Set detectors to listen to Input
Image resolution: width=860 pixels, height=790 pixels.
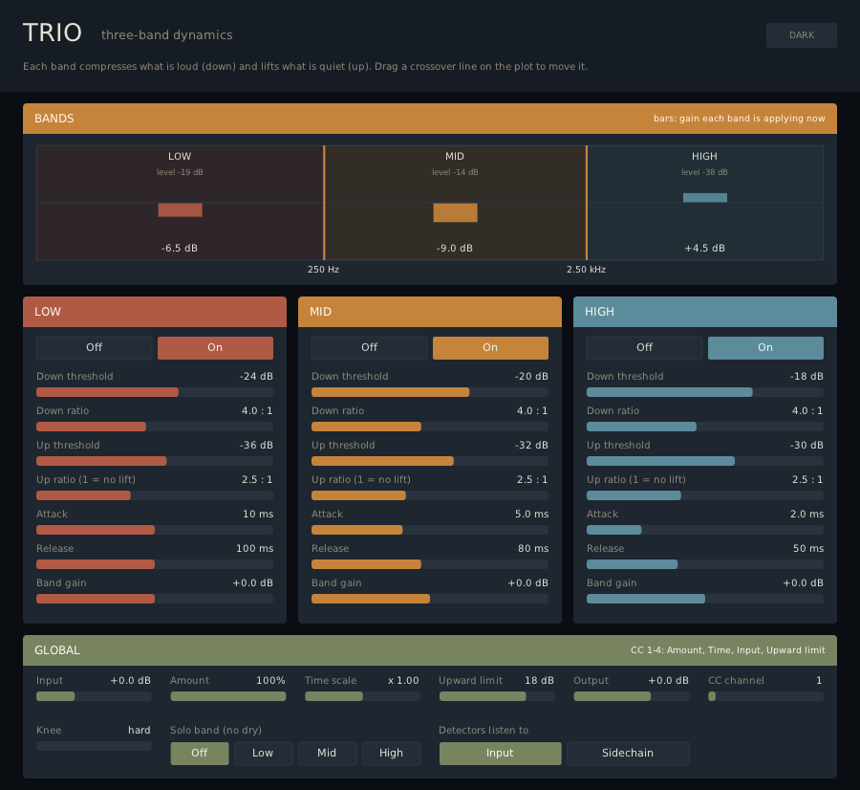(x=500, y=754)
